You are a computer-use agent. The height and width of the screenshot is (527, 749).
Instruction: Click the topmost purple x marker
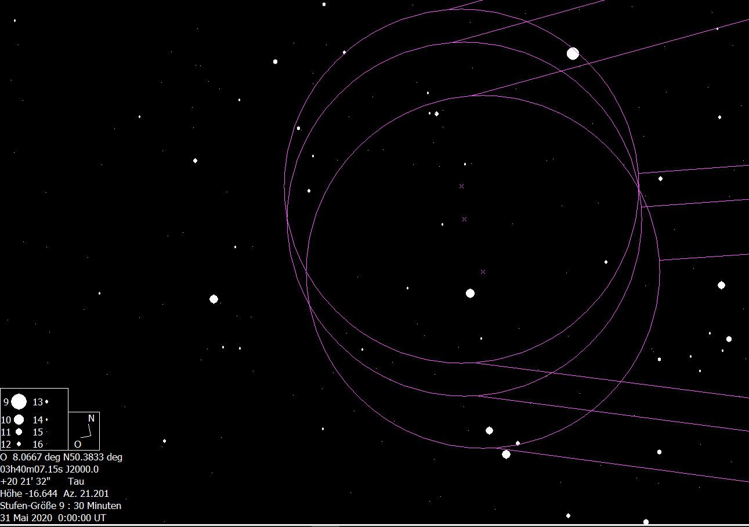coord(462,186)
